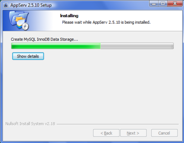This screenshot has width=184, height=143.
Task: Go to previous step with Back button
Action: 106,133
